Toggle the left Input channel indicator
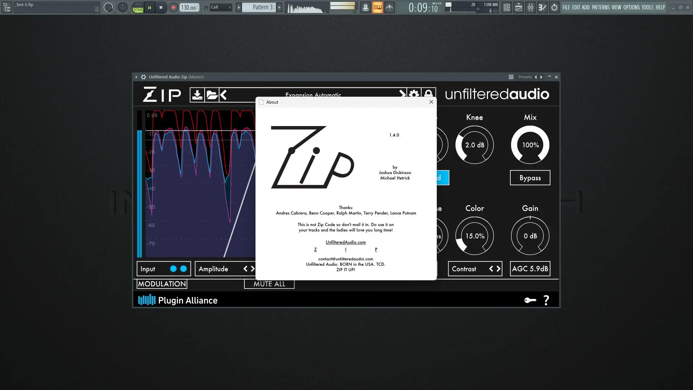This screenshot has height=390, width=693. pyautogui.click(x=173, y=269)
